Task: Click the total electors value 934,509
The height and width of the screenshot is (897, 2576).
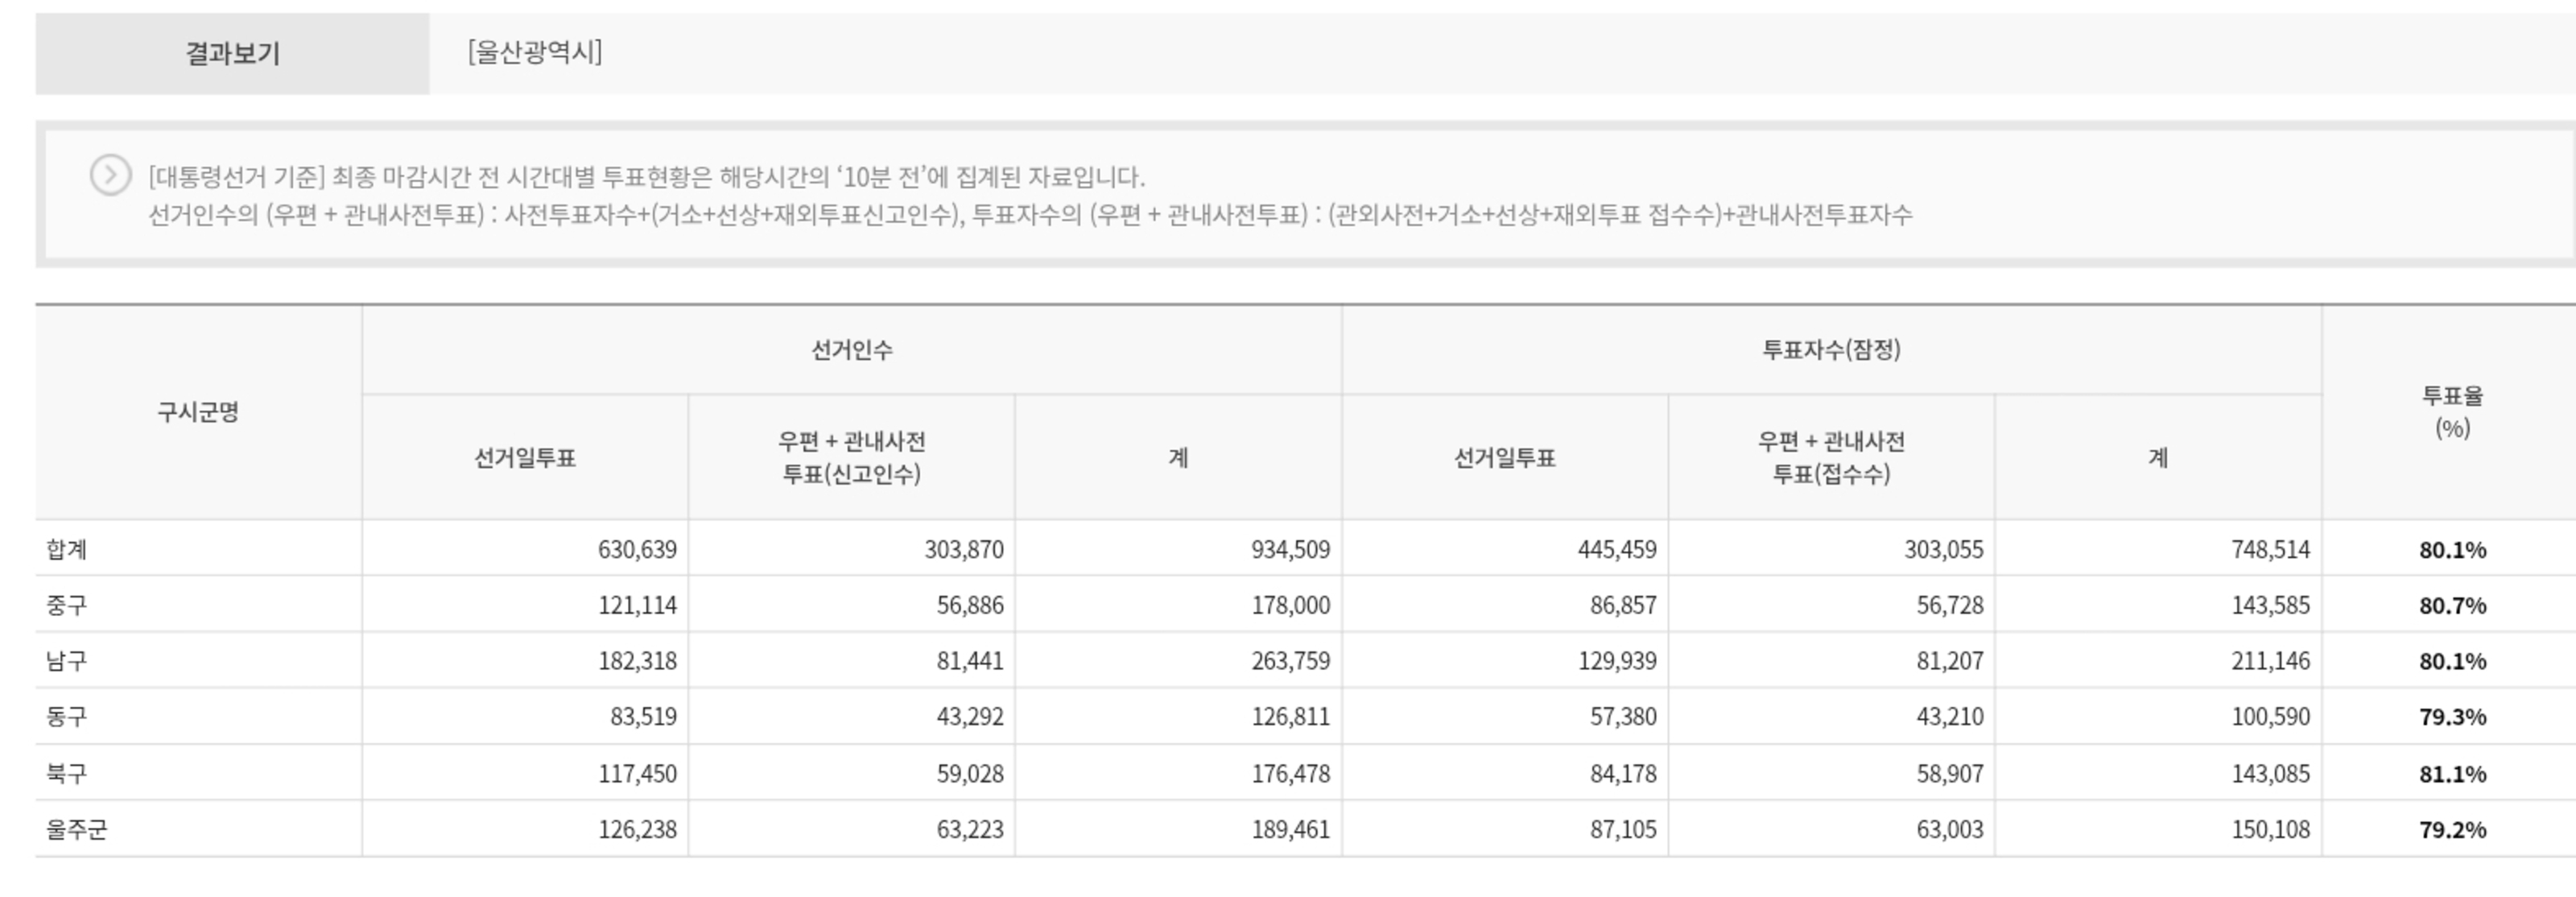Action: (x=1290, y=549)
